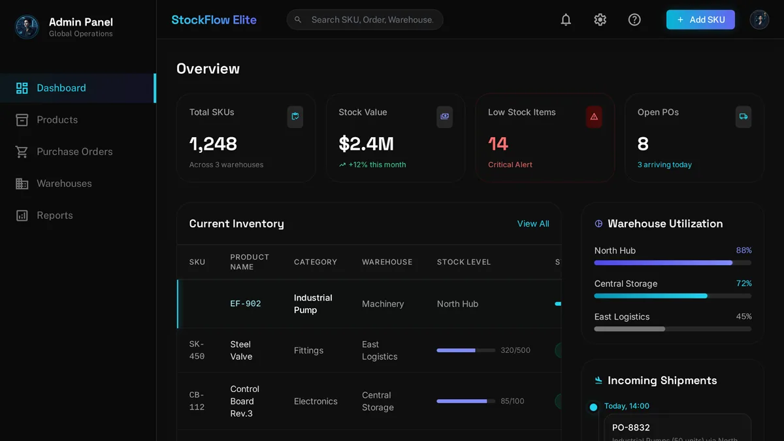Click the Warehouse Utilization pie icon
The width and height of the screenshot is (784, 441).
[x=598, y=223]
